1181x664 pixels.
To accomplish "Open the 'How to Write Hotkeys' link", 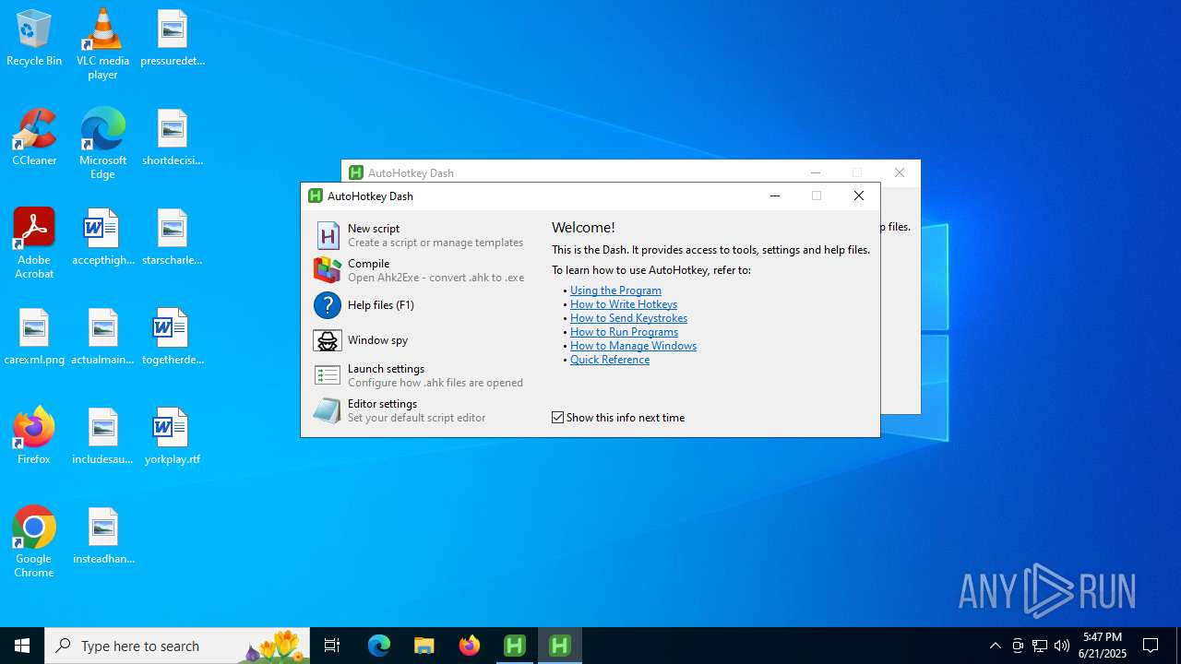I will [x=624, y=304].
